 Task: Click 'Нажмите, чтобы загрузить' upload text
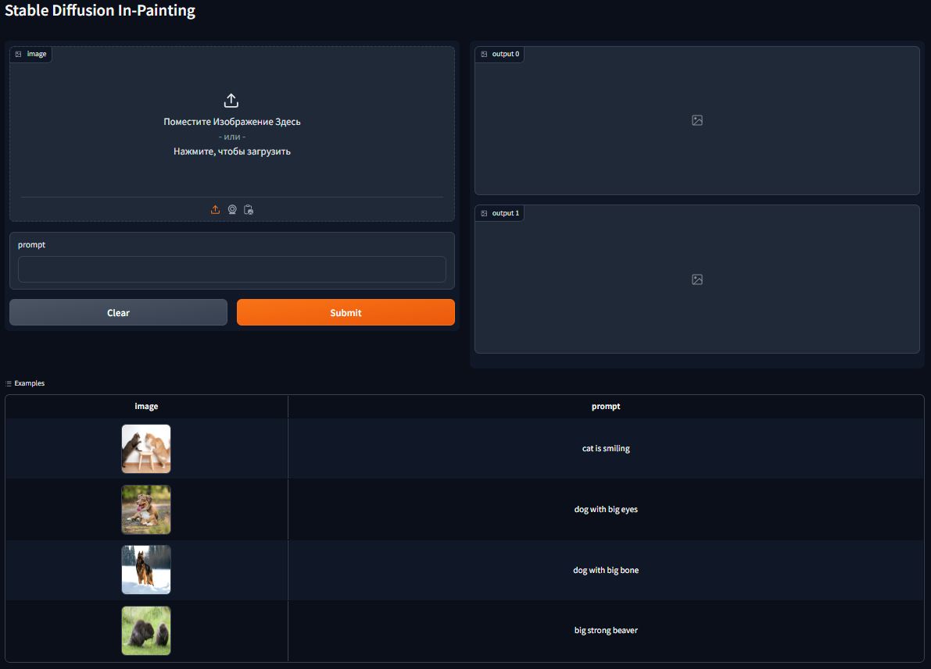click(x=232, y=151)
